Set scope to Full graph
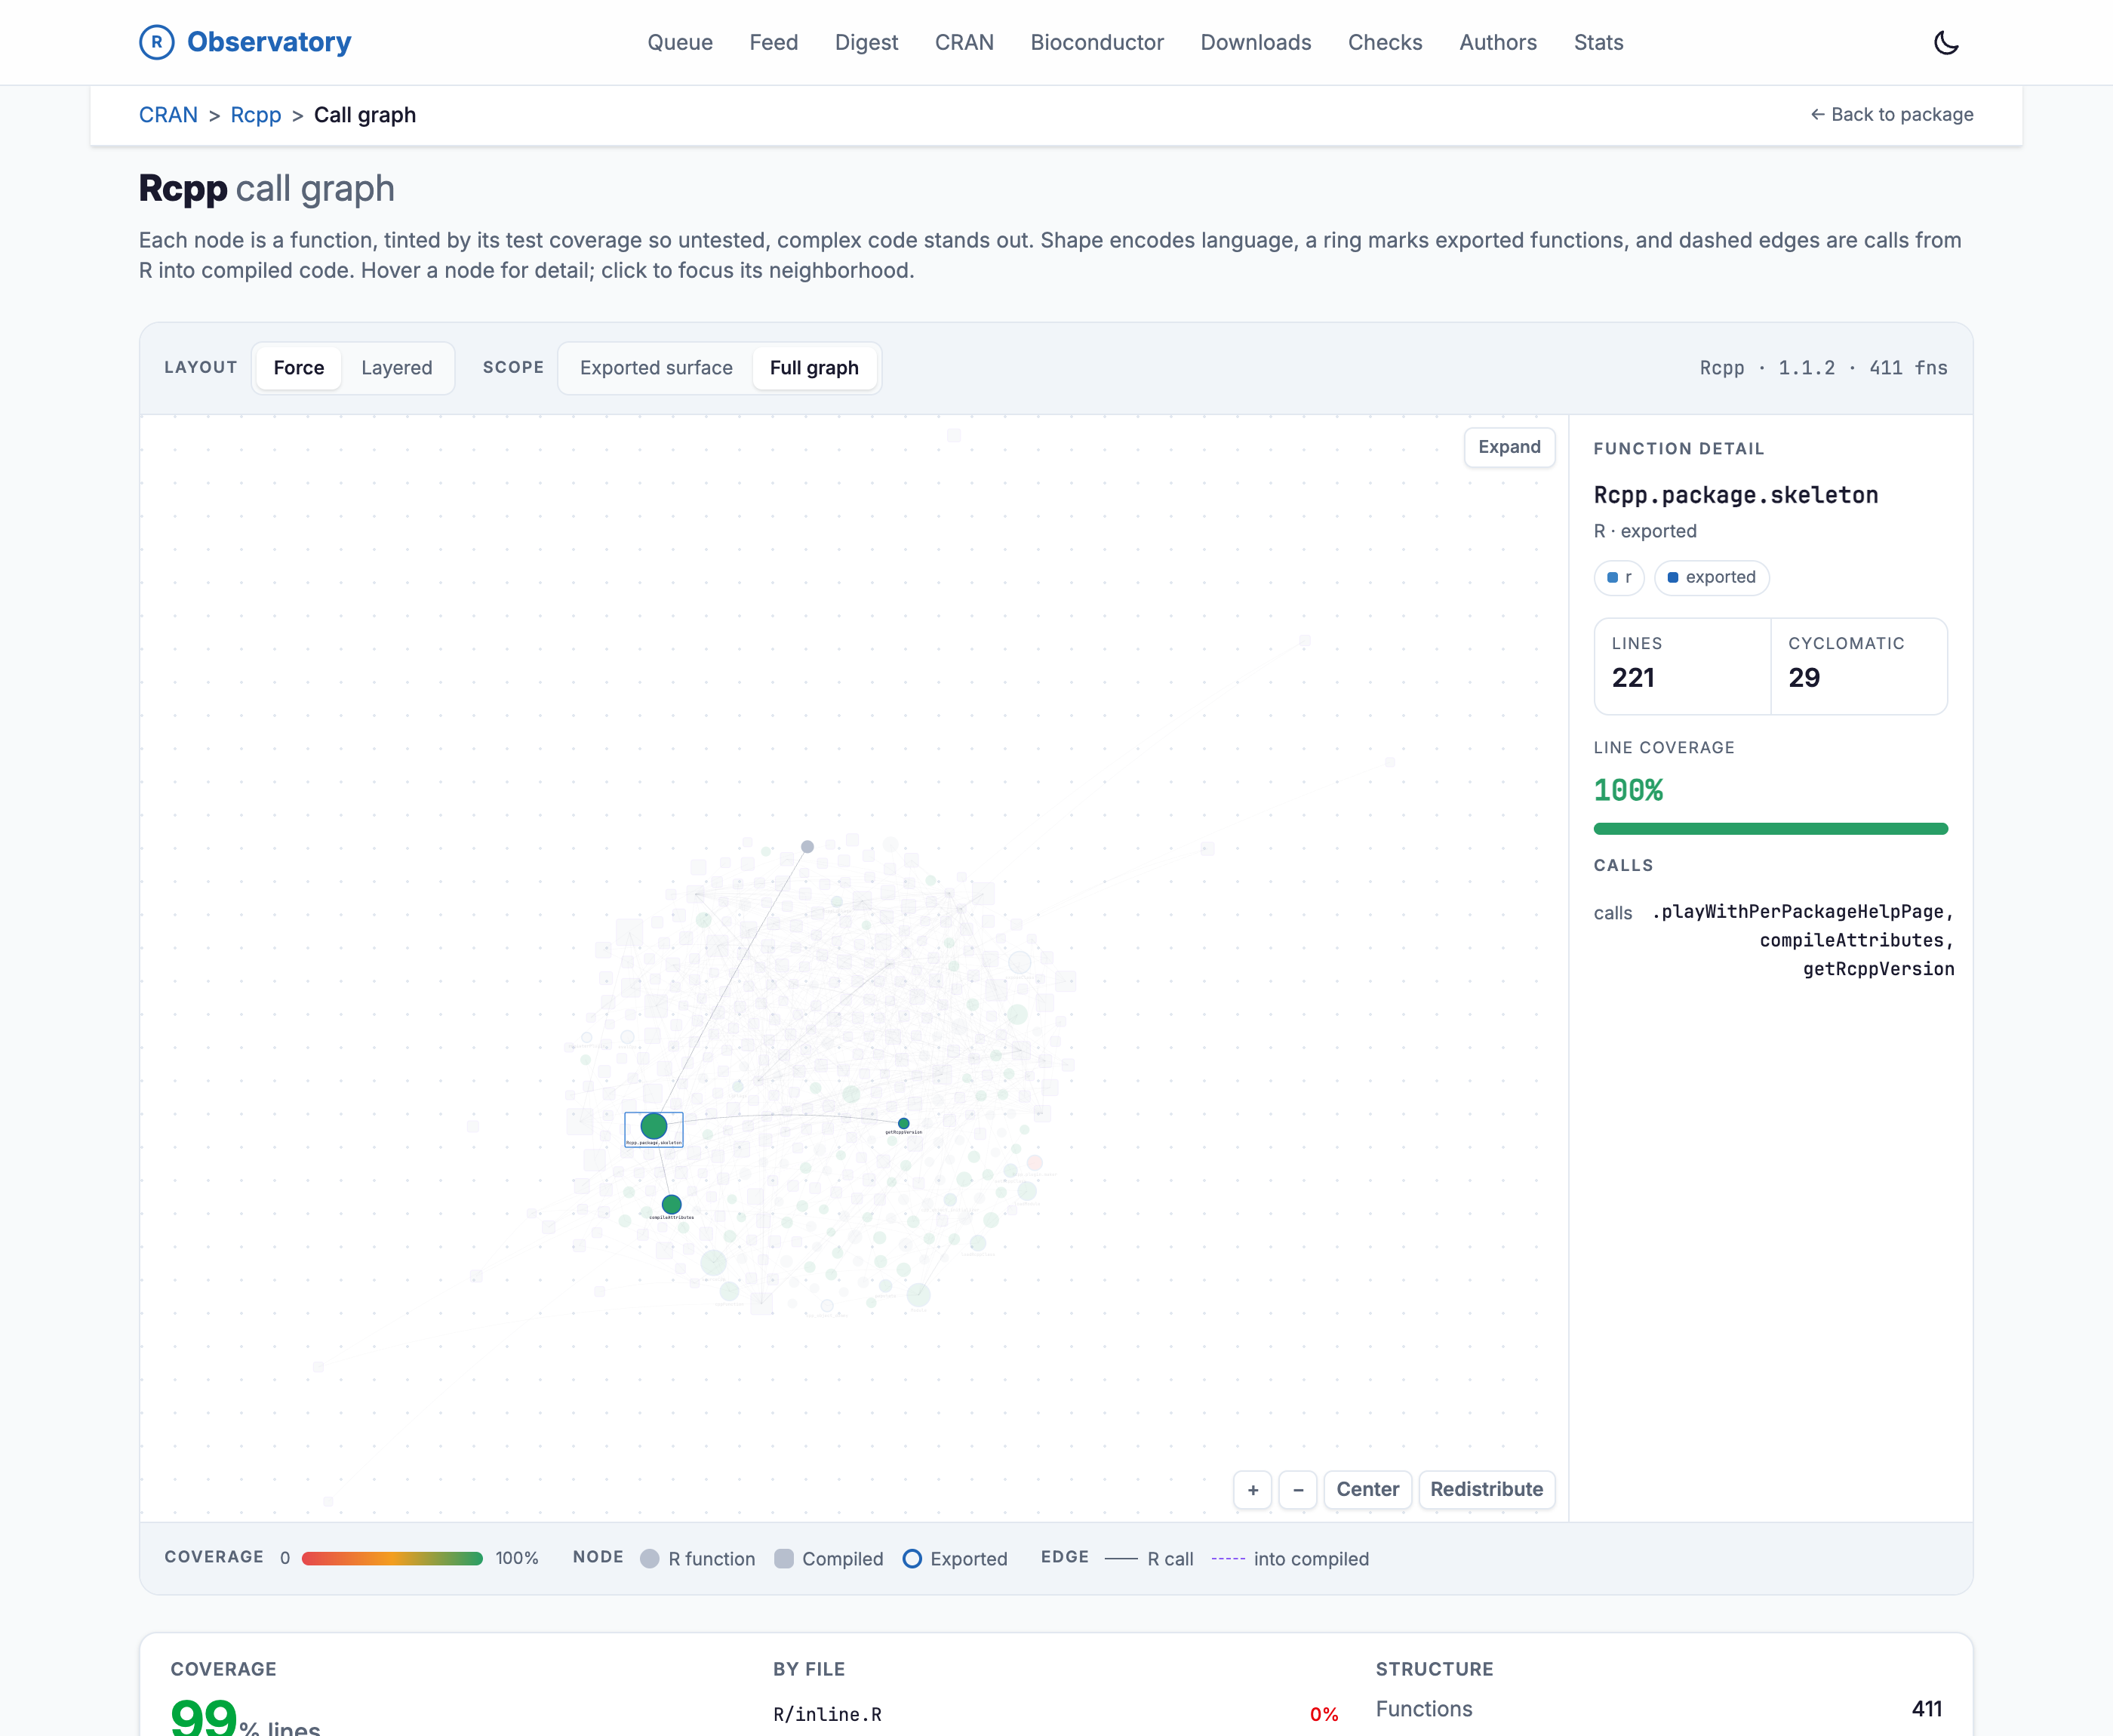 tap(814, 368)
